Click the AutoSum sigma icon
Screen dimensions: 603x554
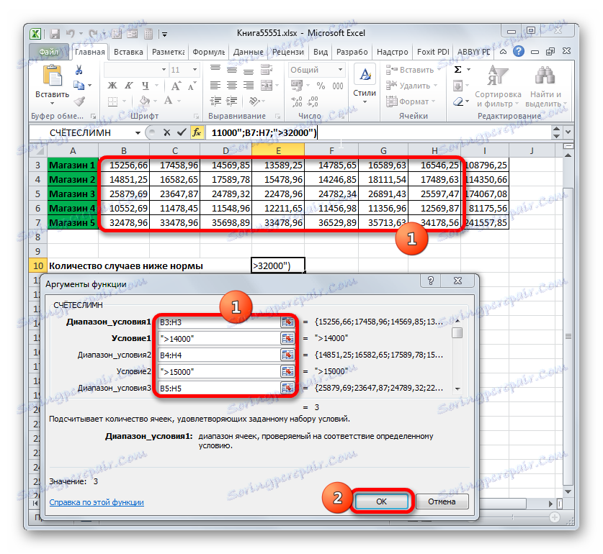457,70
